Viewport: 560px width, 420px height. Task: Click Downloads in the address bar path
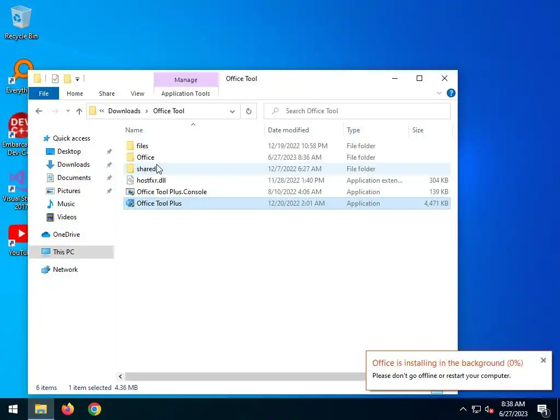click(124, 111)
